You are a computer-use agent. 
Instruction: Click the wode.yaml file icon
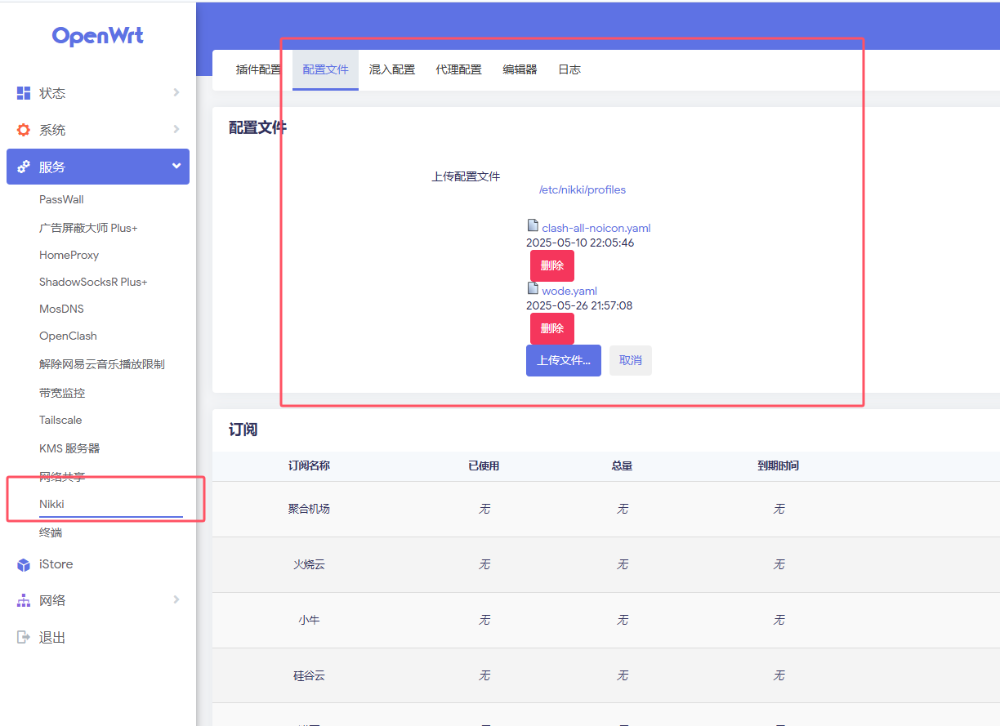(x=533, y=288)
